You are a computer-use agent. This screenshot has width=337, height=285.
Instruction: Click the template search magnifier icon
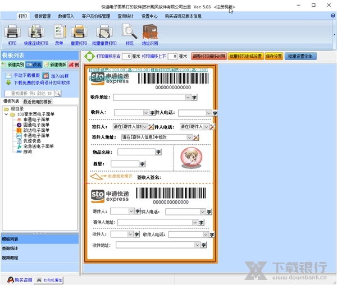(x=58, y=93)
